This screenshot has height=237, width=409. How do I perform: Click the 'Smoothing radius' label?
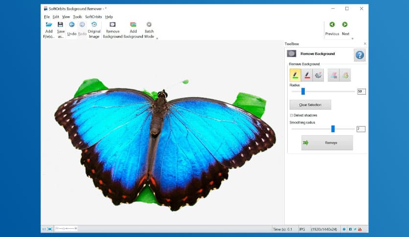(x=302, y=122)
